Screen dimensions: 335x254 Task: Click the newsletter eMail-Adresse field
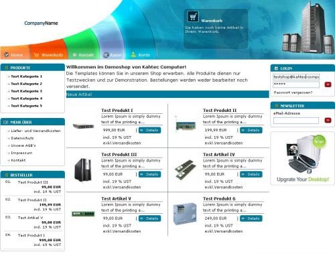(296, 121)
